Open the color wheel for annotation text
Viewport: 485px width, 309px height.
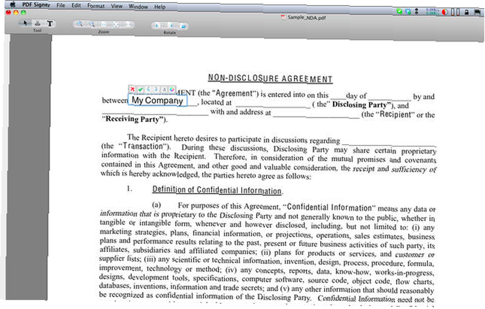pos(172,90)
